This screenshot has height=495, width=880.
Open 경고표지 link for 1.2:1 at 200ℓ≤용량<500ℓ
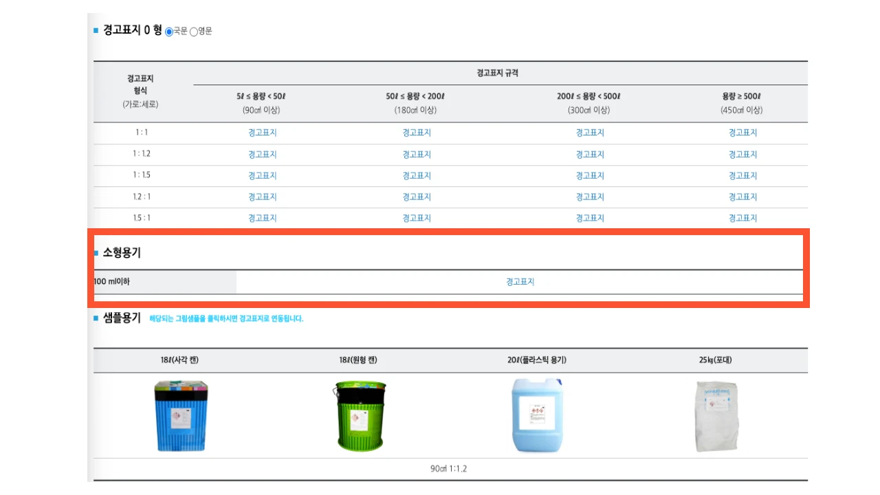[590, 197]
